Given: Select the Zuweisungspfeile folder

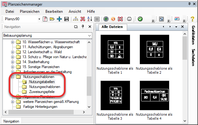Looking at the screenshot, I should (x=42, y=92).
